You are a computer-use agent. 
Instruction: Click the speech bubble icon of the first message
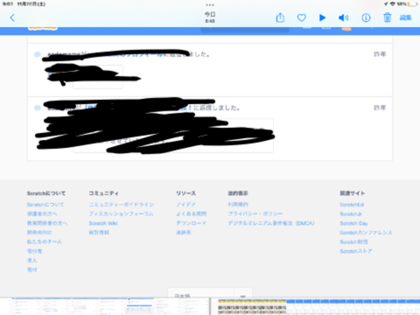click(38, 54)
